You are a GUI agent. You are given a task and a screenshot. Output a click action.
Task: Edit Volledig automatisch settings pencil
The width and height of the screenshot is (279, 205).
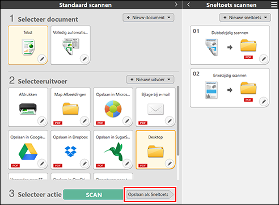(x=84, y=59)
